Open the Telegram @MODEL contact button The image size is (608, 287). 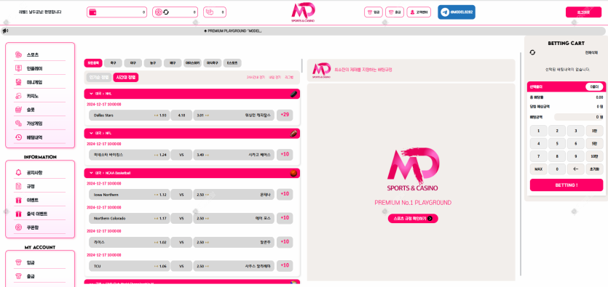tap(457, 12)
